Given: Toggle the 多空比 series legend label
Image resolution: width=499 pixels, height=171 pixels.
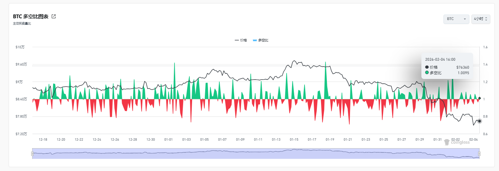Looking at the screenshot, I should pyautogui.click(x=263, y=40).
